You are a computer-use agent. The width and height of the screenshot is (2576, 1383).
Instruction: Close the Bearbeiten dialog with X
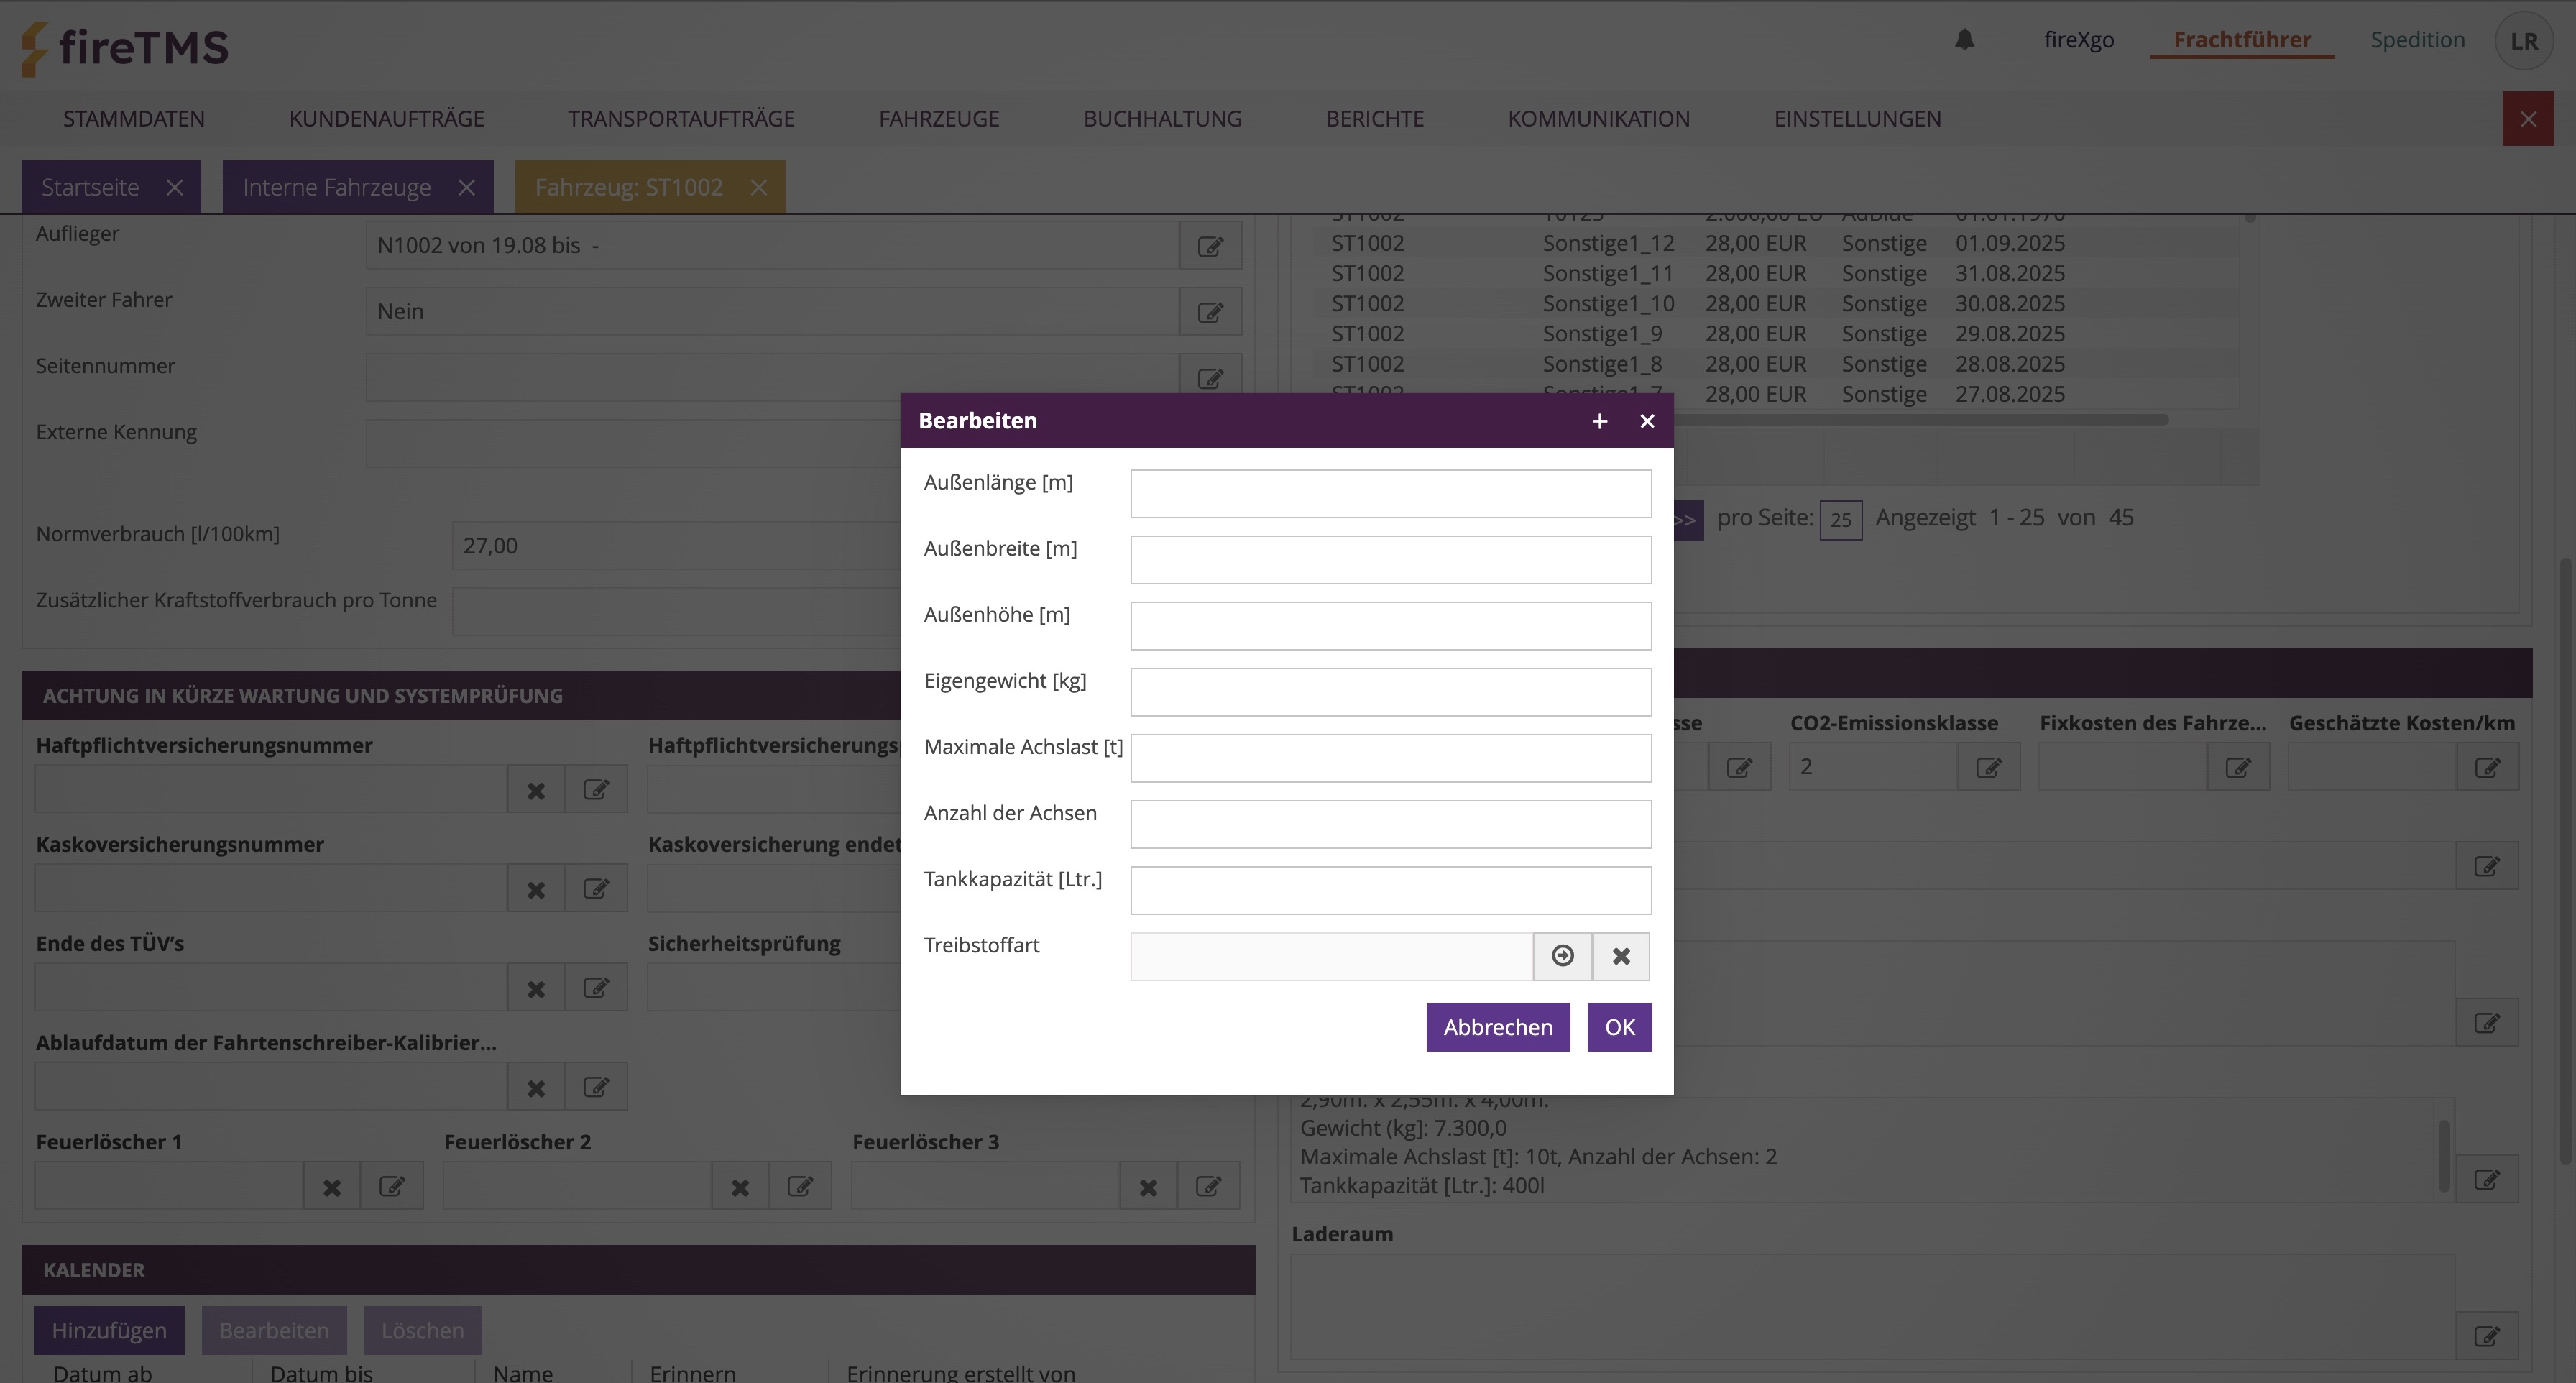point(1647,421)
